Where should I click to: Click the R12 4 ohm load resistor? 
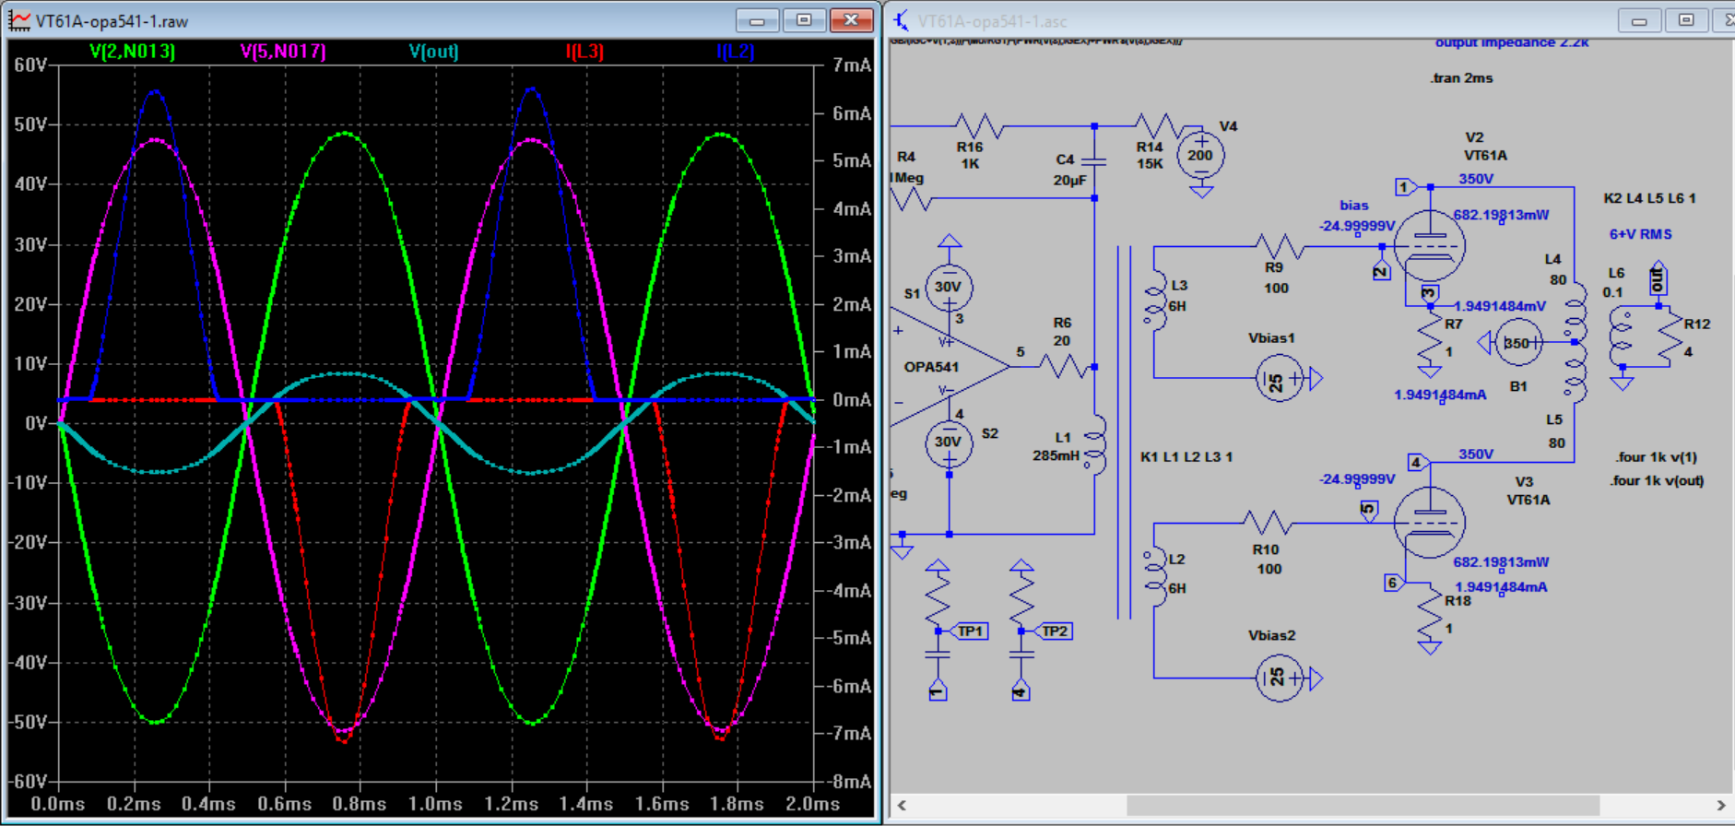(x=1670, y=336)
